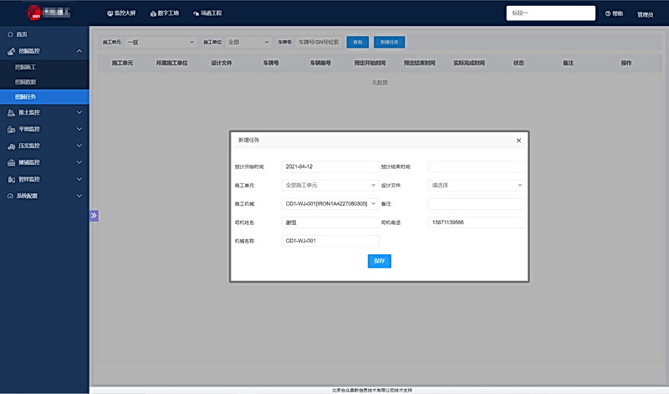Click the 平地监控 grader icon

[x=10, y=129]
